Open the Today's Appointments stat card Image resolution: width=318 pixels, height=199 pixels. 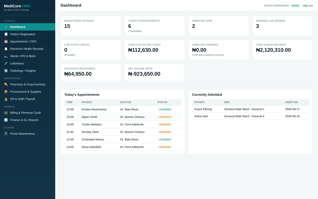tap(154, 26)
